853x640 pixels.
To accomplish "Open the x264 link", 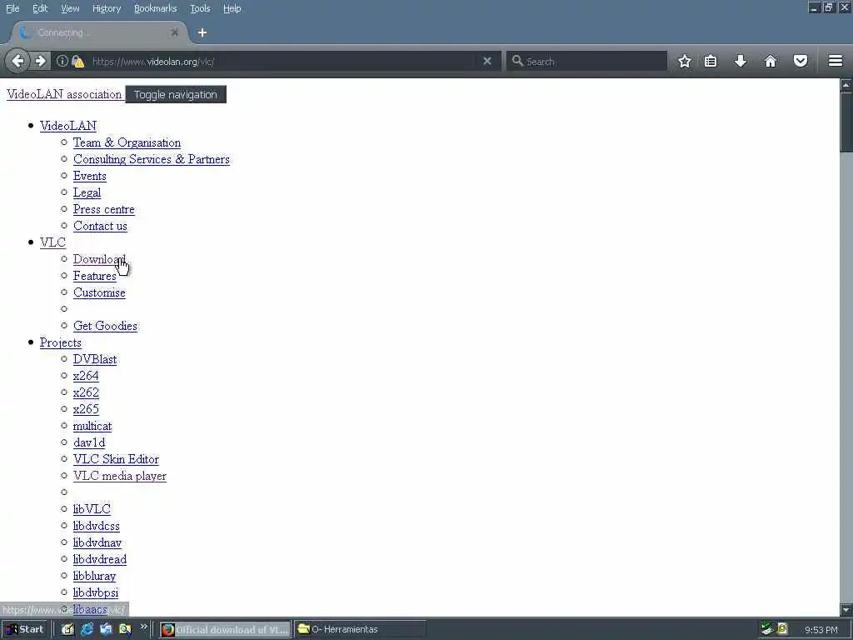I will (x=86, y=376).
